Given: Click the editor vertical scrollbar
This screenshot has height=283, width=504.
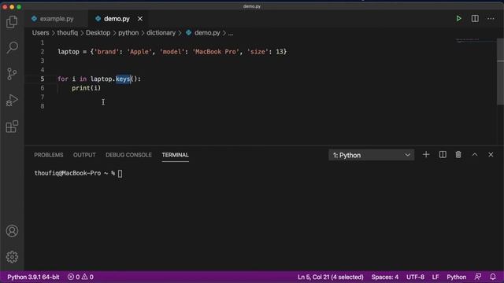Looking at the screenshot, I should click(x=501, y=72).
